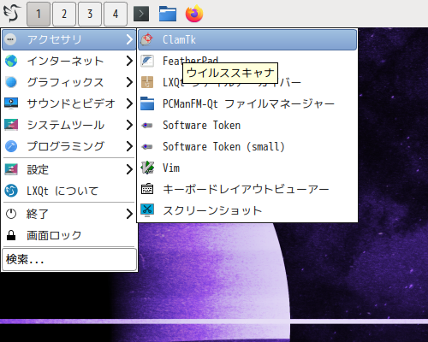Open キーボードレイアウトビューアー entry

(x=247, y=189)
